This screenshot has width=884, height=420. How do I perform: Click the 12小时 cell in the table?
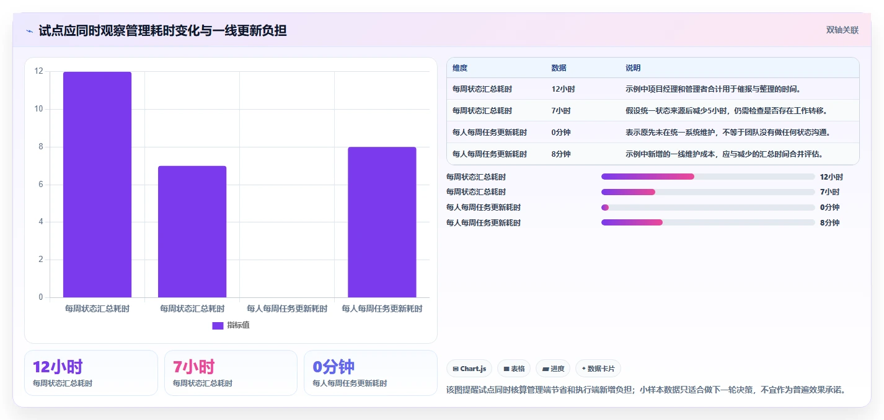[563, 89]
